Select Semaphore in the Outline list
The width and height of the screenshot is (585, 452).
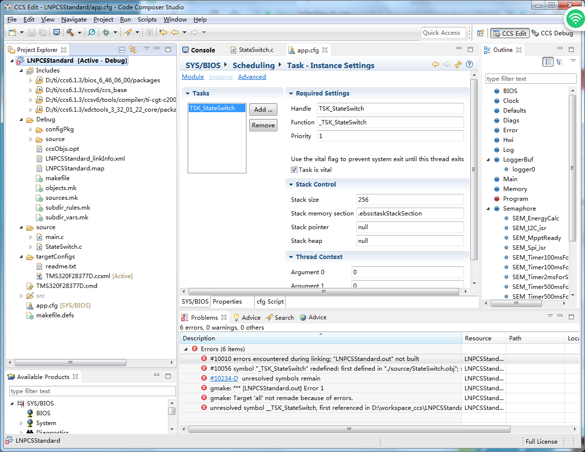pos(519,209)
